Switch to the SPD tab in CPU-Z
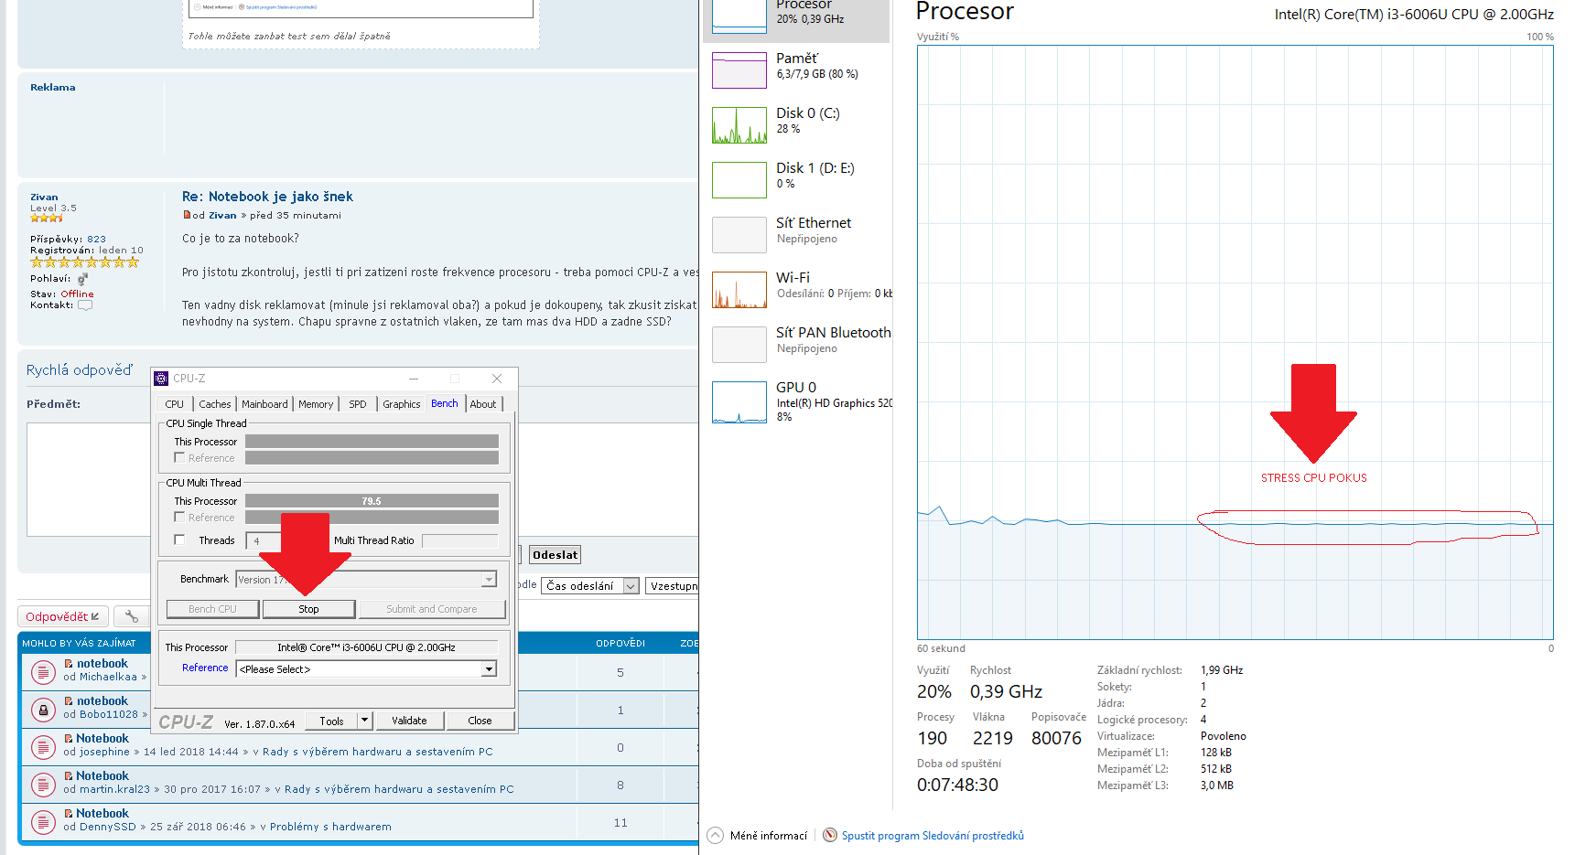This screenshot has width=1575, height=855. pos(358,404)
